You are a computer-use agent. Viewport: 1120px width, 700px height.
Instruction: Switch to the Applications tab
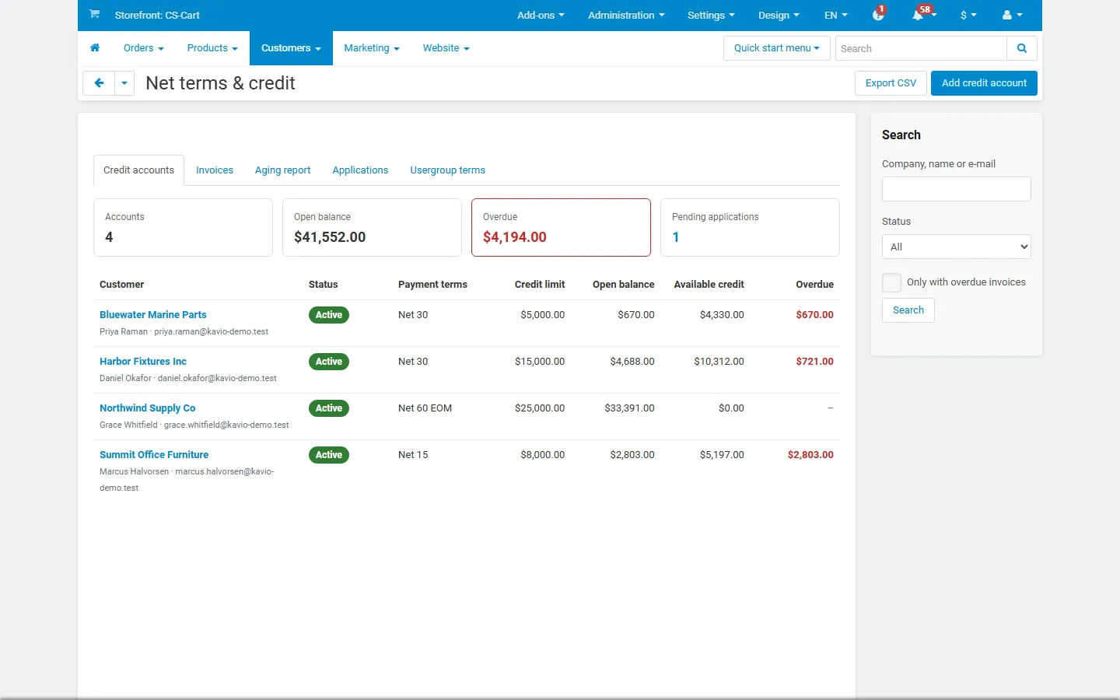coord(360,170)
